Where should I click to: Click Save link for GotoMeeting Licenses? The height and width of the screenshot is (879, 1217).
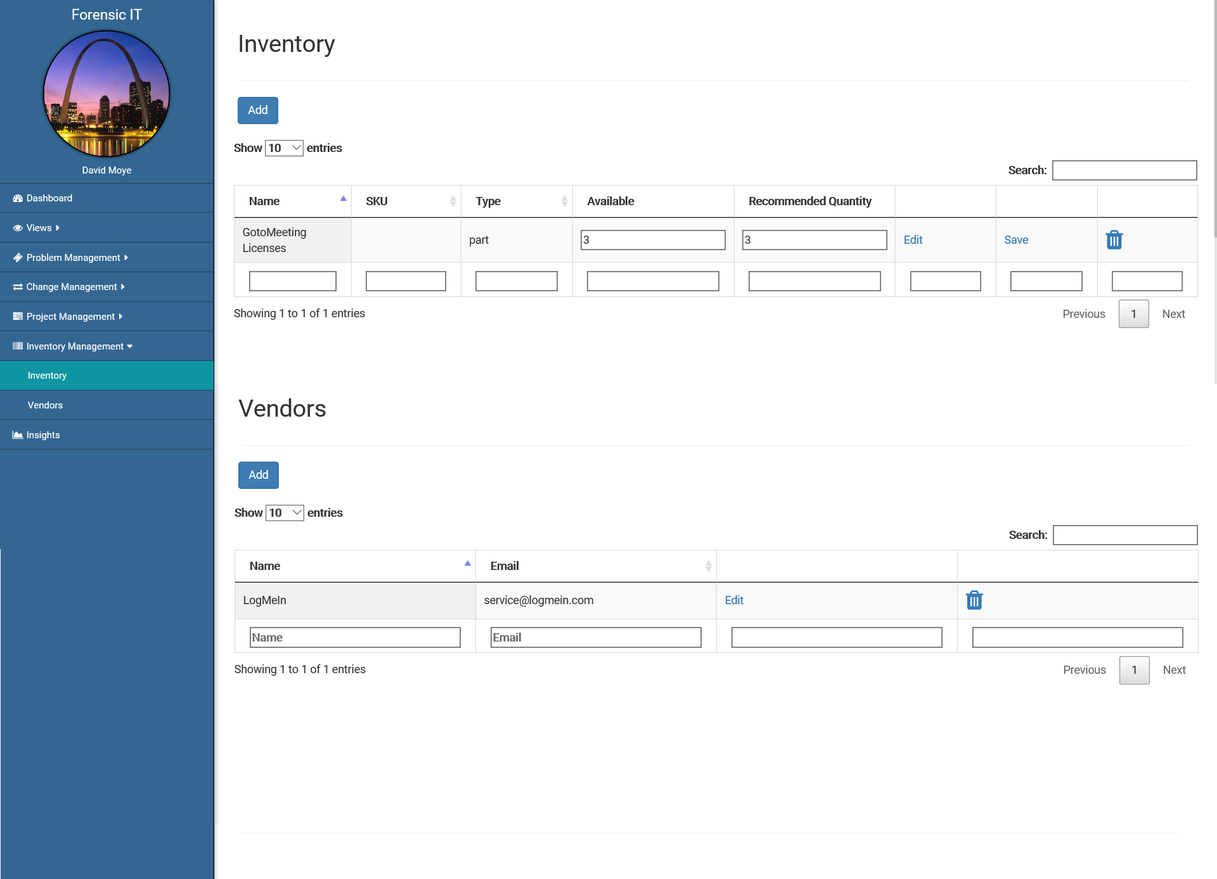coord(1015,240)
